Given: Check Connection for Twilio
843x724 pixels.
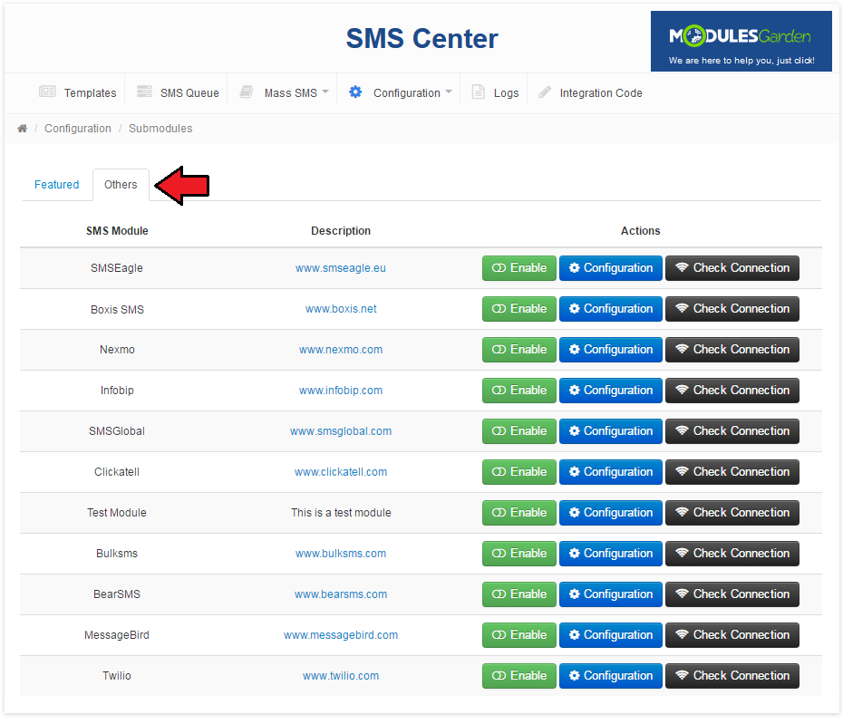Looking at the screenshot, I should pos(732,676).
